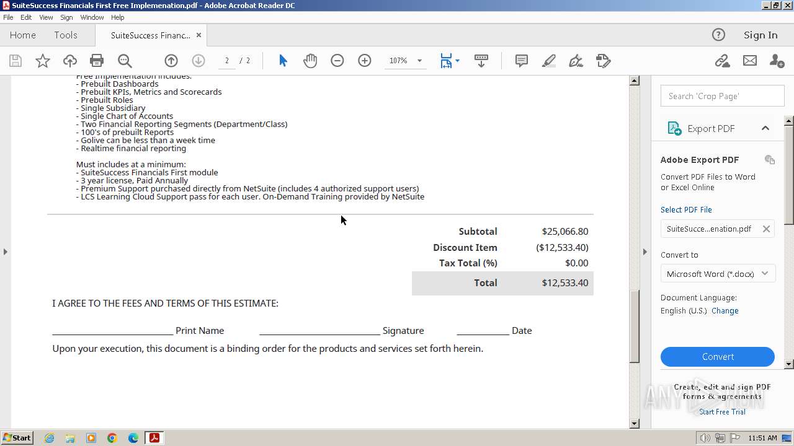Go to the next page with the down arrow
The height and width of the screenshot is (446, 794).
tap(198, 61)
